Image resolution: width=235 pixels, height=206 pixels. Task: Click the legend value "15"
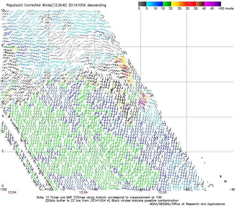coord(163,9)
